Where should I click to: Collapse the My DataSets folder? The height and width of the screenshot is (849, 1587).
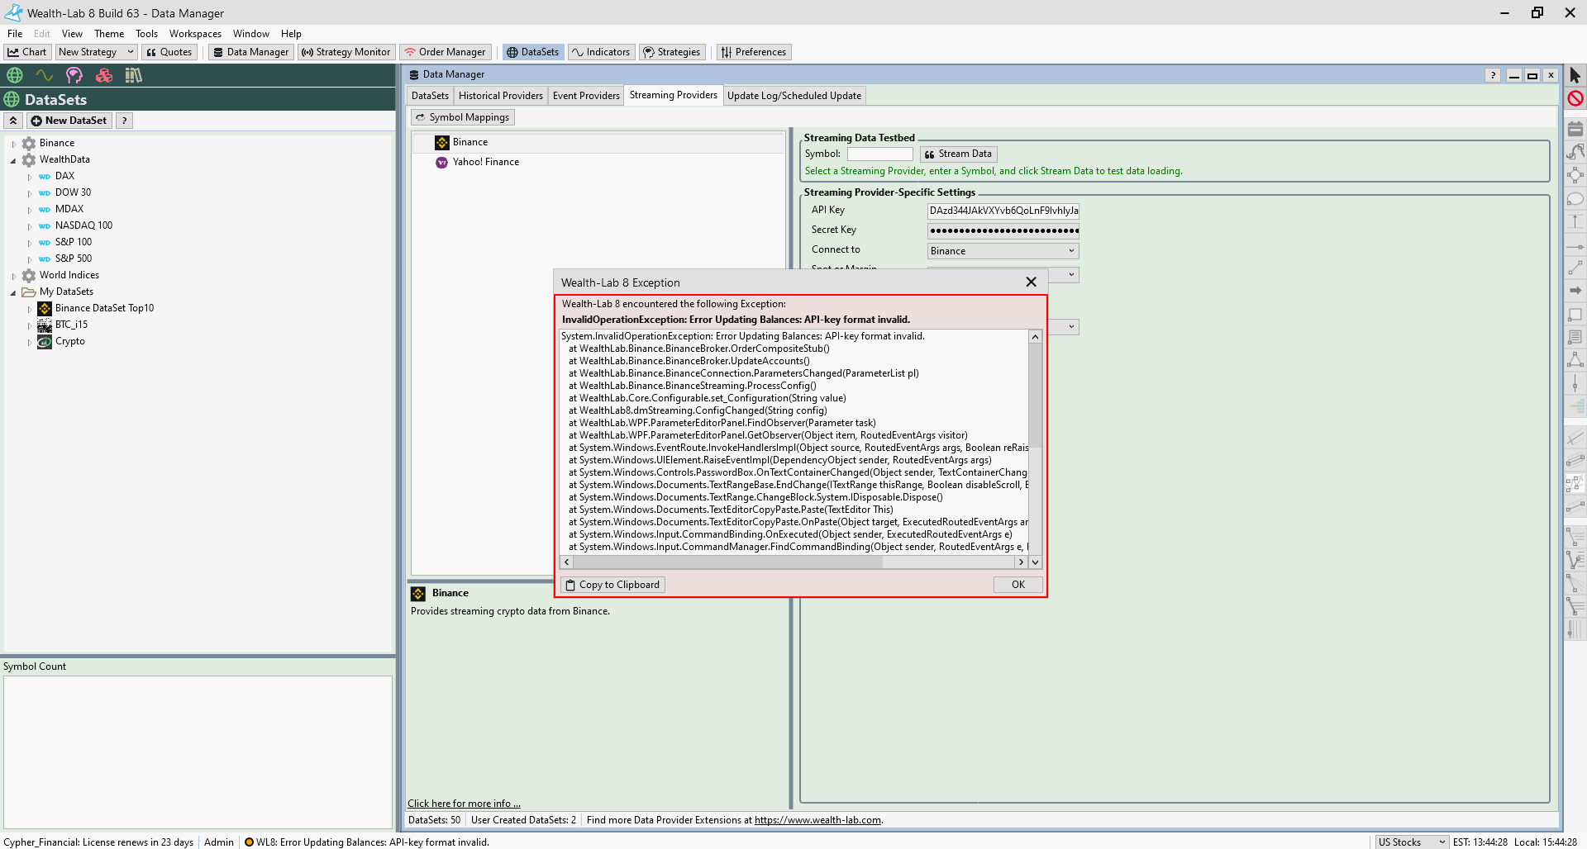click(x=13, y=292)
